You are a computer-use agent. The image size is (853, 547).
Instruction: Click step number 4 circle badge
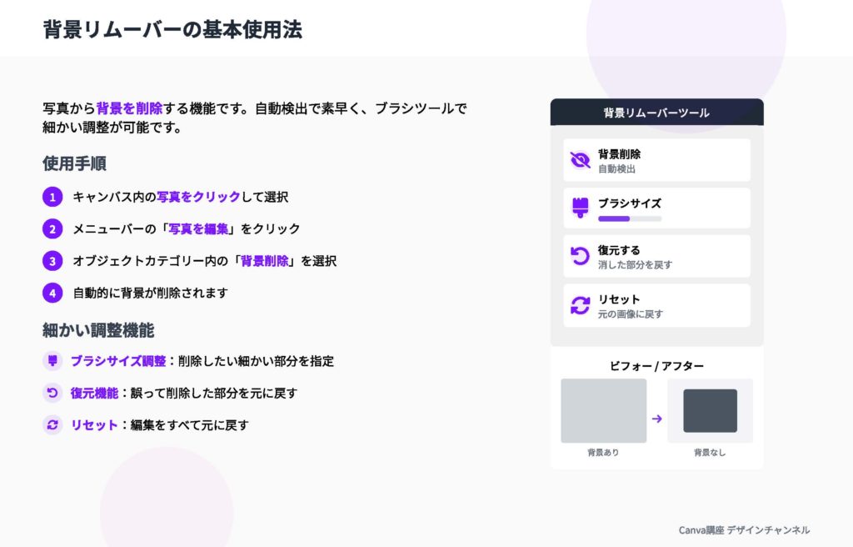click(x=52, y=293)
